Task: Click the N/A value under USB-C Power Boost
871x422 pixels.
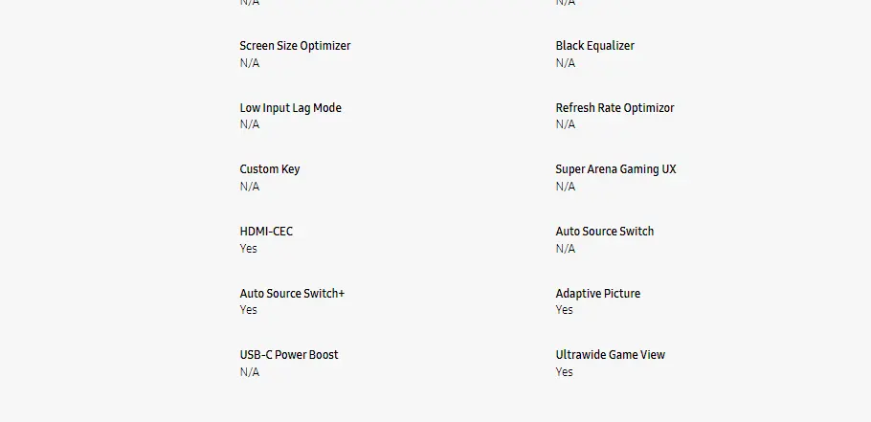Action: coord(249,372)
